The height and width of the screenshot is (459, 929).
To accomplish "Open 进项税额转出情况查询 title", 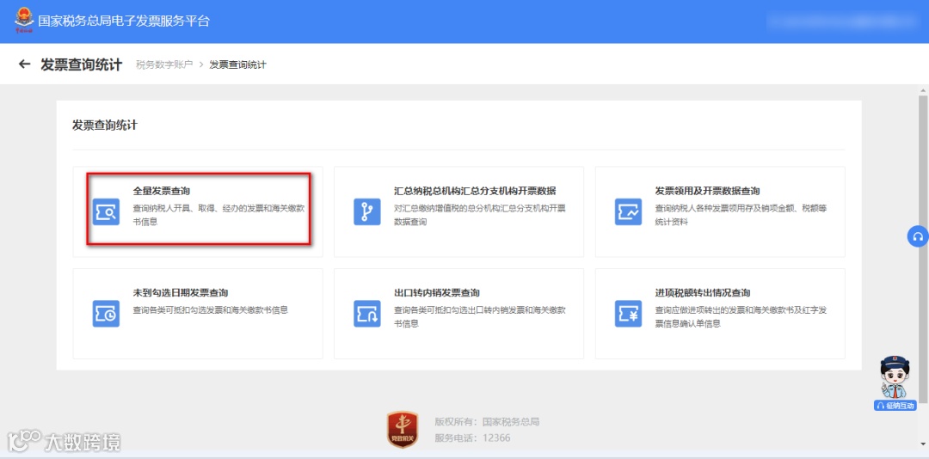I will tap(703, 292).
